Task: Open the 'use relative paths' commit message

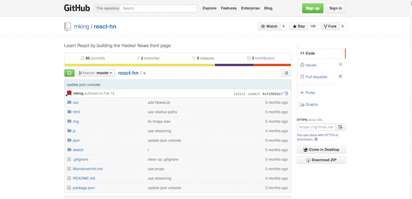Action: point(162,112)
